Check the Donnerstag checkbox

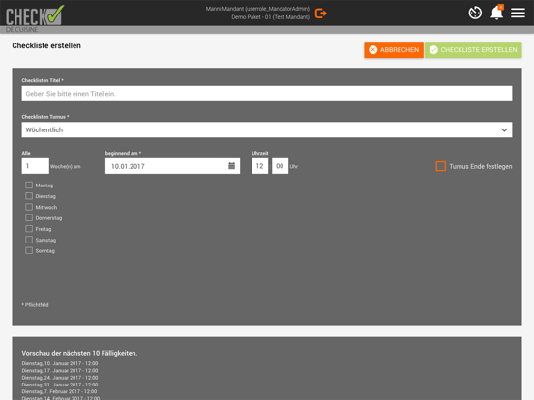tap(29, 217)
